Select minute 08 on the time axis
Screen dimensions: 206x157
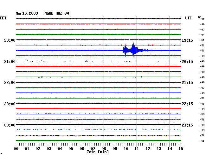click(x=104, y=148)
